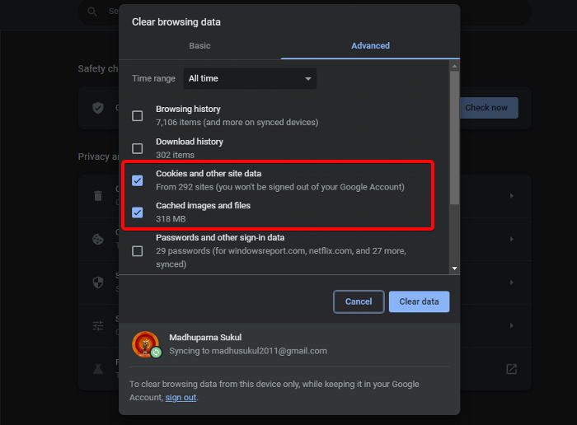Click the sliders icon for site settings

pos(98,325)
